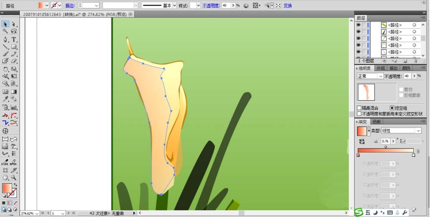
Task: Click the large fill gradient swatch in toolbox
Action: pyautogui.click(x=7, y=188)
